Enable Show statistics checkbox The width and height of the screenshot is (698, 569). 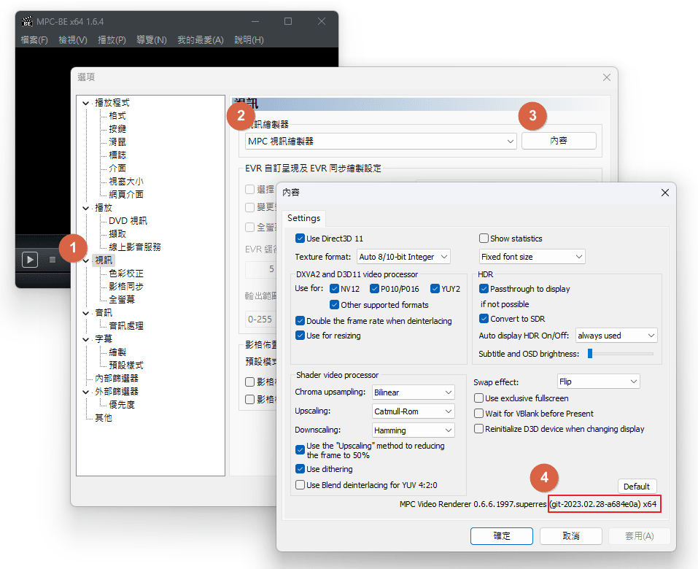coord(484,239)
